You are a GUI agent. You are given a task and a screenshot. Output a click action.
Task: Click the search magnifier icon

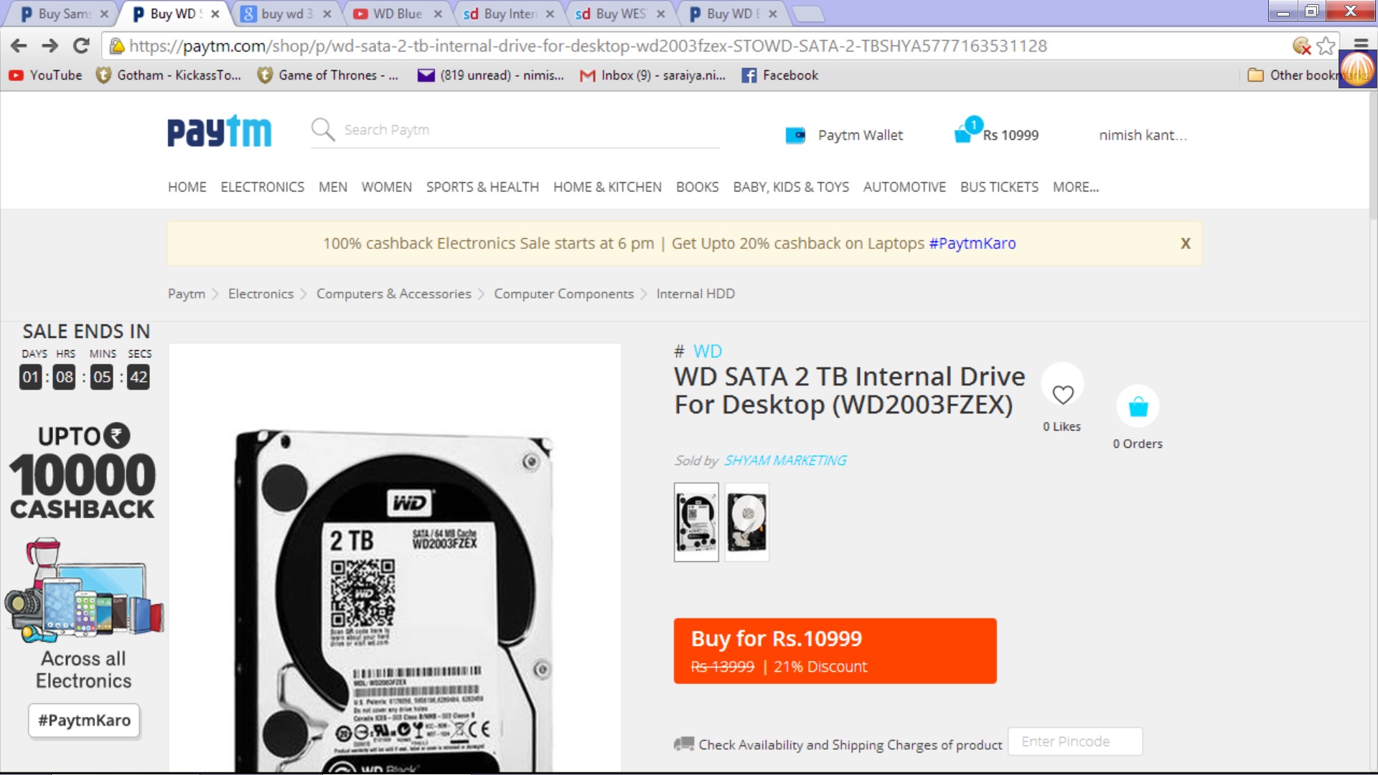[323, 130]
